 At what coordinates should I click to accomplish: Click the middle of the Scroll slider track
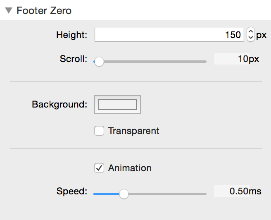[150, 62]
